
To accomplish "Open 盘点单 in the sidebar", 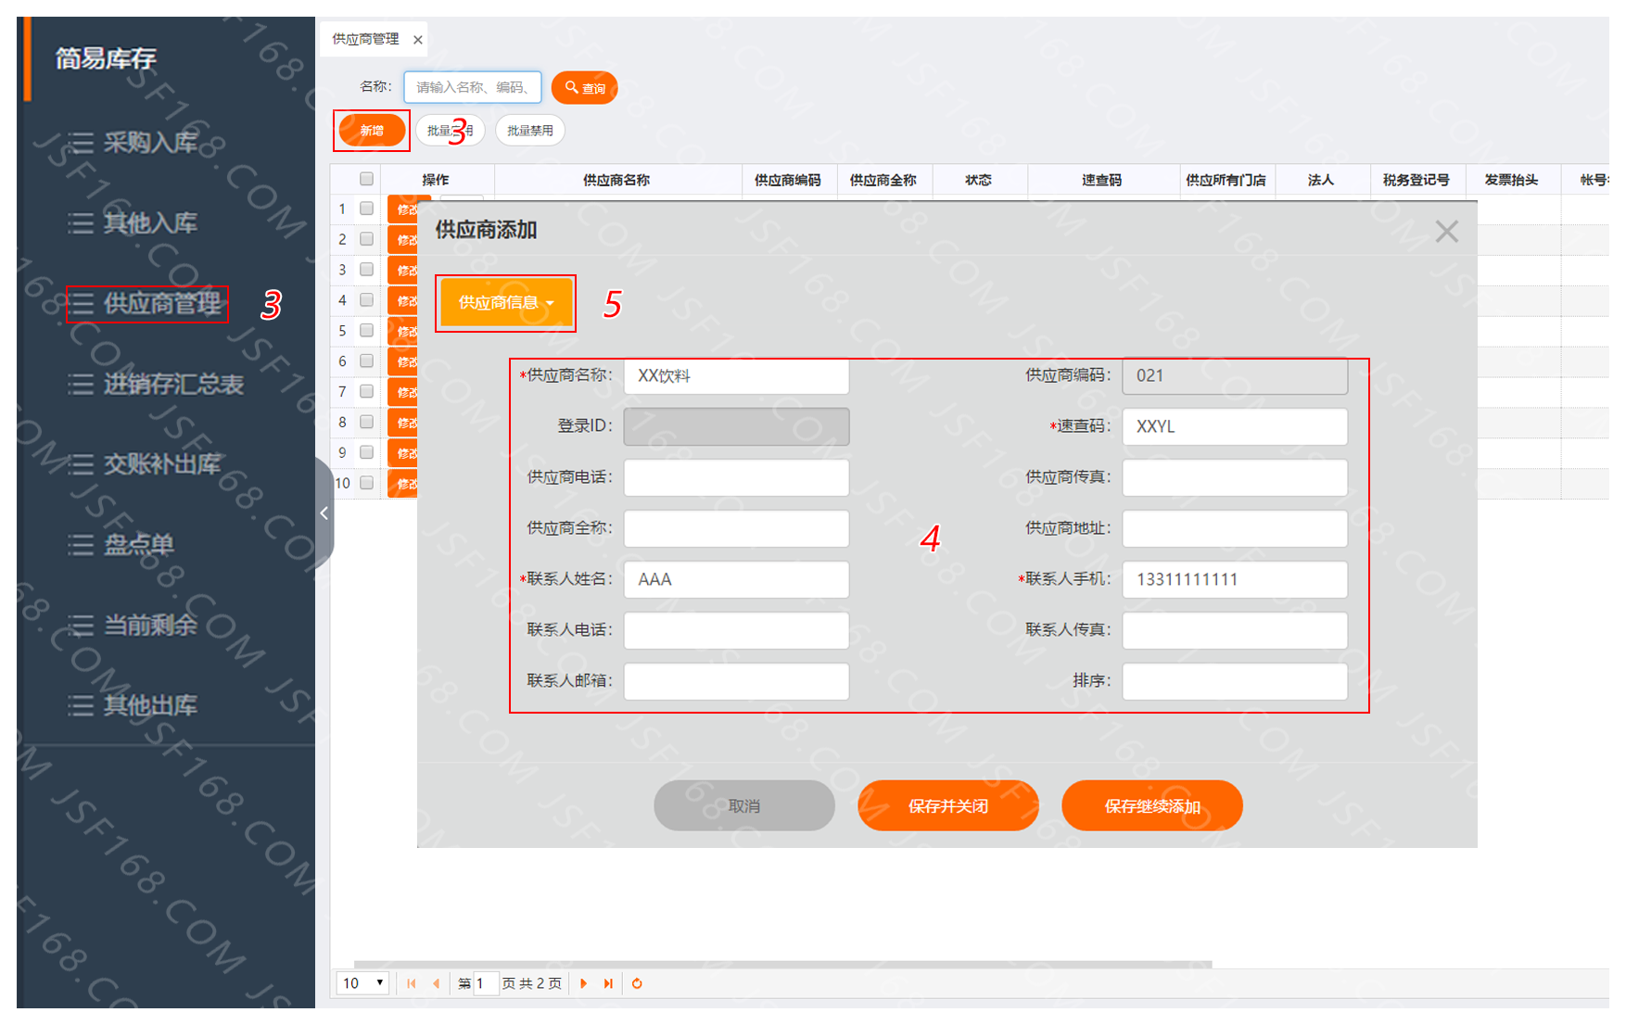I will [x=138, y=544].
